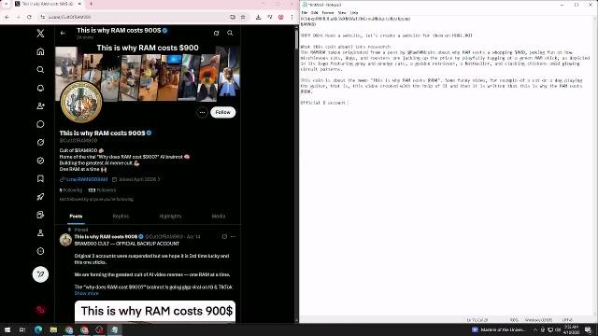Image resolution: width=598 pixels, height=336 pixels.
Task: Click the back arrow beside profile title
Action: [63, 34]
